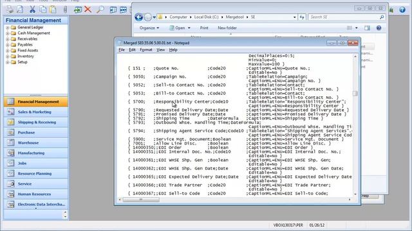Click the print icon at toolbar start

coord(10,10)
